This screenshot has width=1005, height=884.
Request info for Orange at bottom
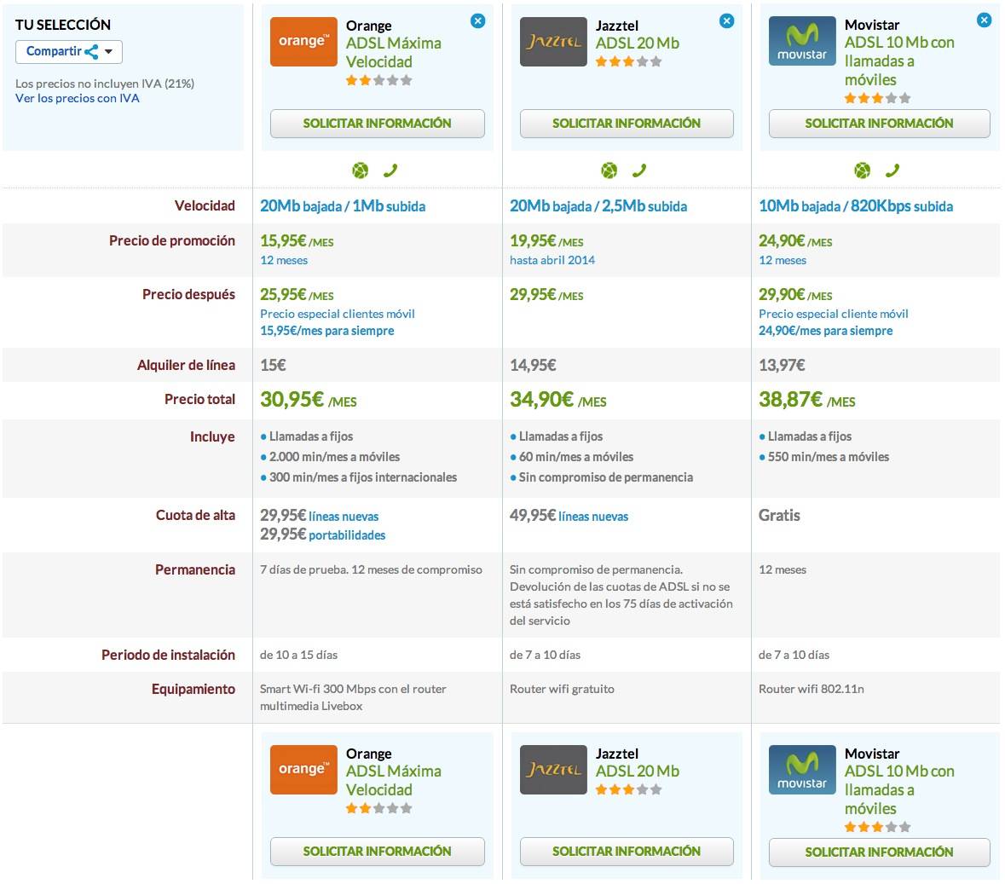pyautogui.click(x=378, y=852)
